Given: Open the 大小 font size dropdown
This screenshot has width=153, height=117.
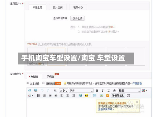Looking at the screenshot, I should pyautogui.click(x=63, y=90).
